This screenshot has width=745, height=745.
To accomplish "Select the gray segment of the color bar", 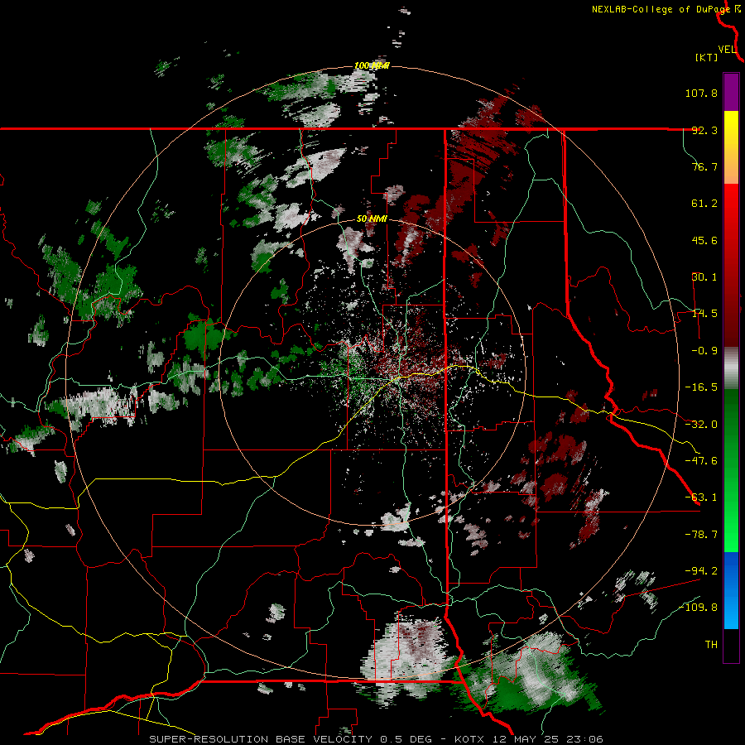I will click(x=731, y=368).
